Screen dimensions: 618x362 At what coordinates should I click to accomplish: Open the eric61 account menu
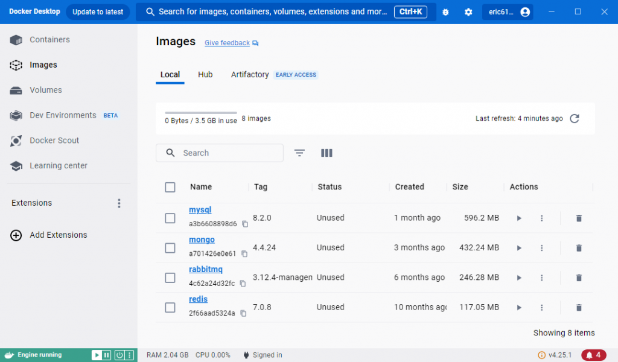click(508, 12)
